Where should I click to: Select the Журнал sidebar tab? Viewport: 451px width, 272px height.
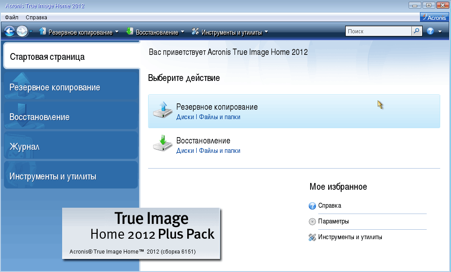(x=25, y=147)
